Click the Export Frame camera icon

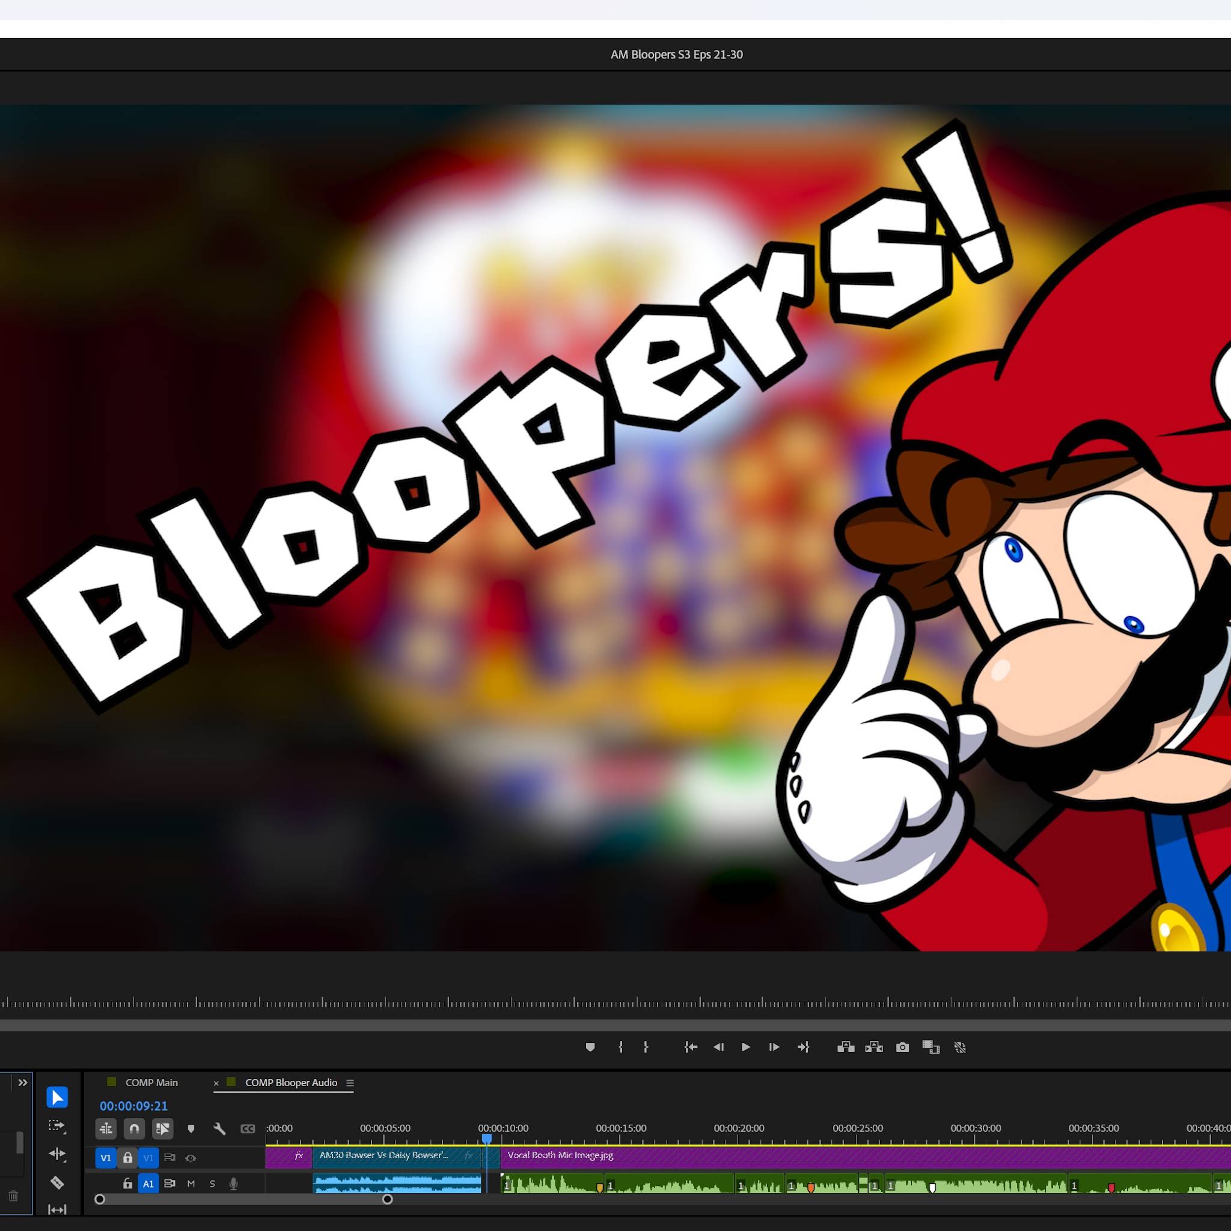(902, 1047)
